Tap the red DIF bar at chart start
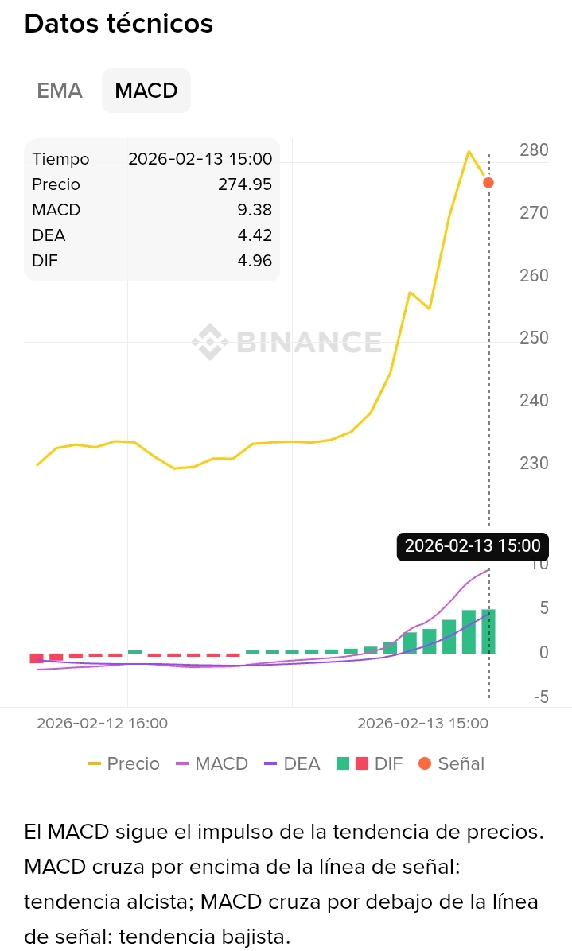The width and height of the screenshot is (572, 951). (36, 658)
